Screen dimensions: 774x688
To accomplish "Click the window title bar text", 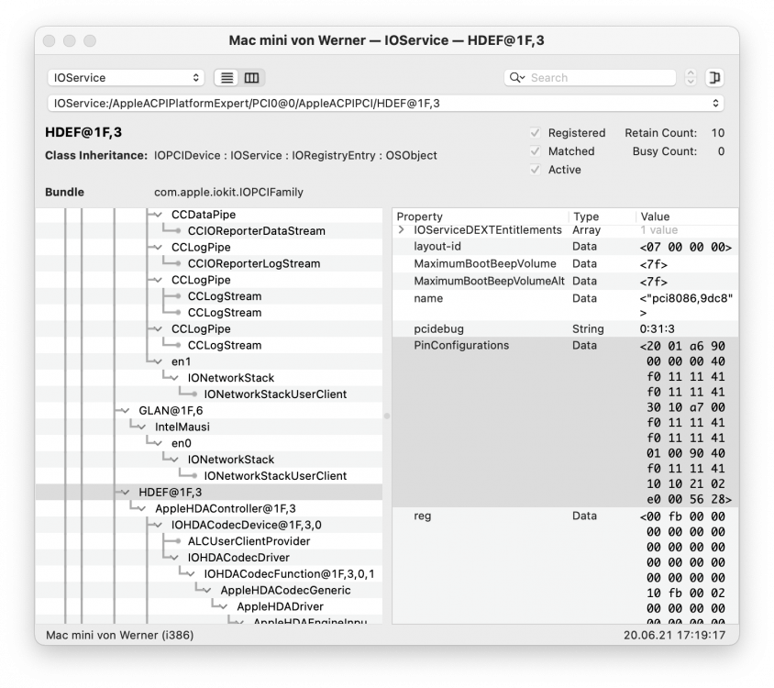I will (x=386, y=40).
